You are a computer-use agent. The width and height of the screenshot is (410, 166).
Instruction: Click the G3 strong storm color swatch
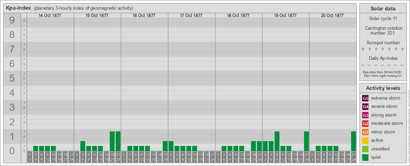point(365,115)
